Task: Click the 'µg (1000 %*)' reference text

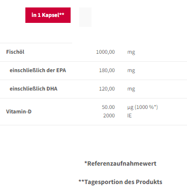Action: tap(143, 107)
